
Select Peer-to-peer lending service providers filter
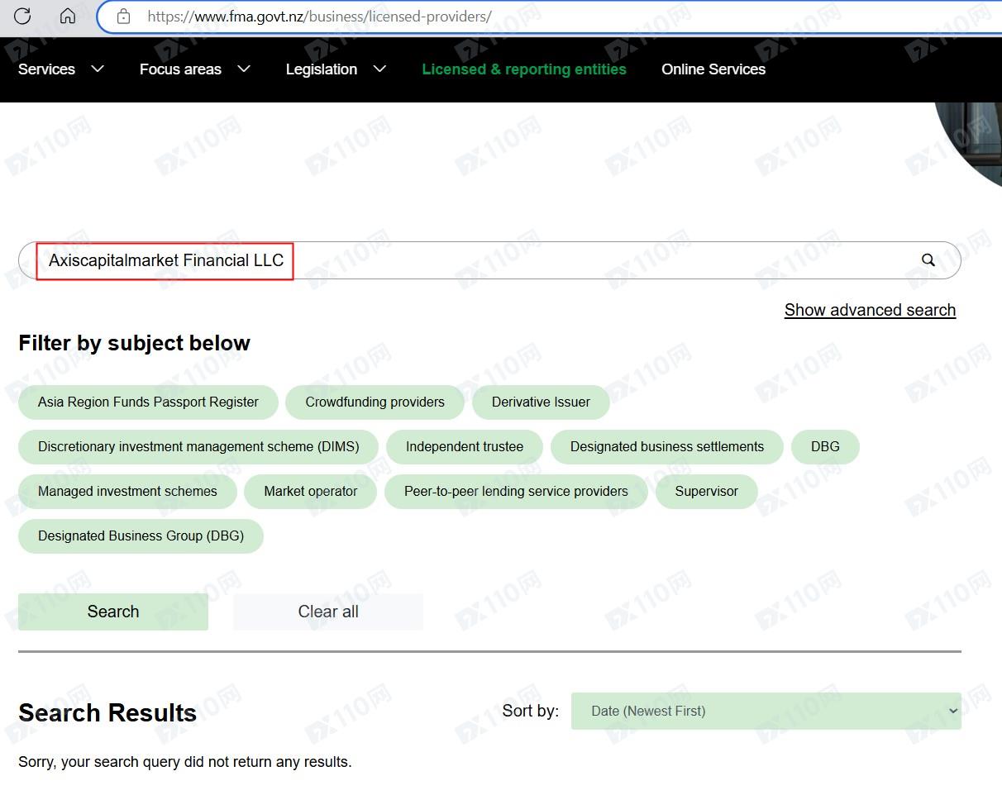coord(516,491)
